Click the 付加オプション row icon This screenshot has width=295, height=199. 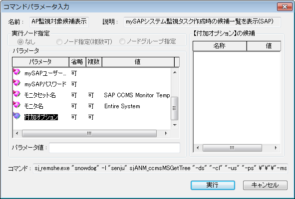[17, 116]
